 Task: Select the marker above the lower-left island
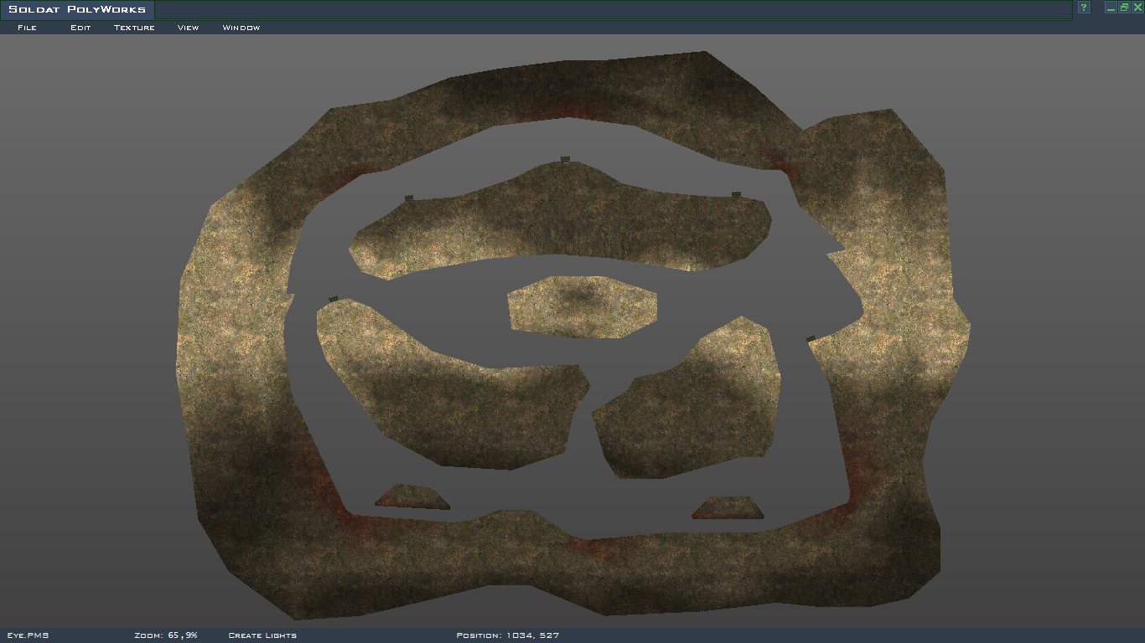coord(334,299)
